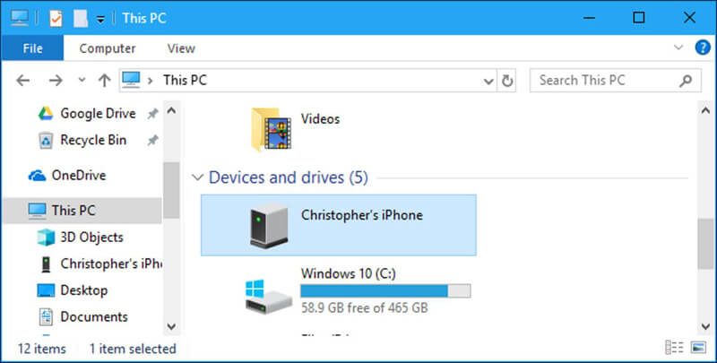The width and height of the screenshot is (717, 363).
Task: Collapse the Devices and drives group
Action: point(197,177)
